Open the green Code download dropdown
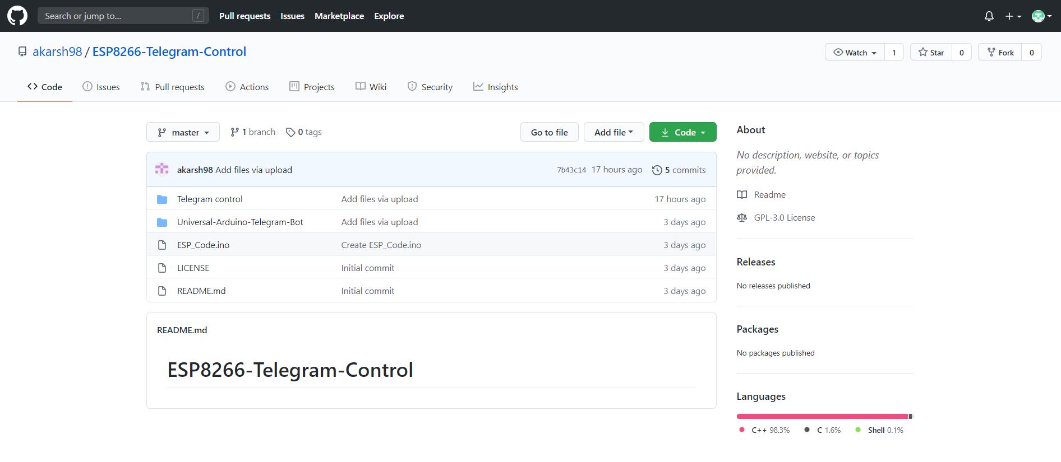The height and width of the screenshot is (462, 1061). (x=682, y=132)
